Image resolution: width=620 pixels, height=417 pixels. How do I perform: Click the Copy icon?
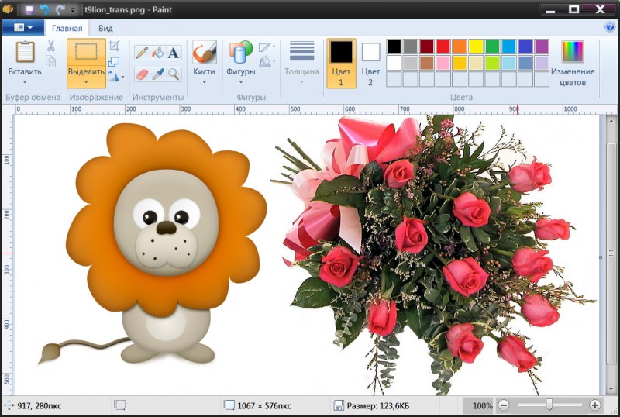[51, 61]
